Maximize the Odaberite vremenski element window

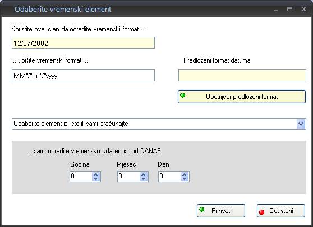289,9
